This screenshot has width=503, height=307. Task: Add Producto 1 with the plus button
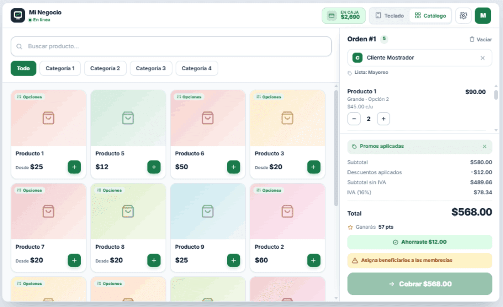(74, 167)
